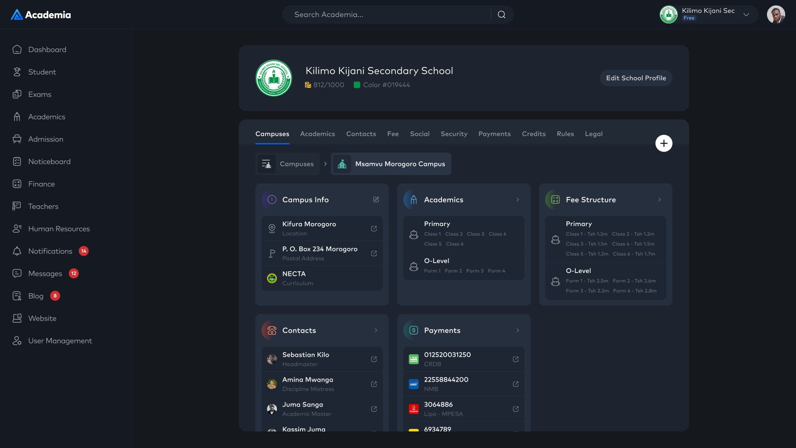Screen dimensions: 796x448
Task: Click the search magnifier icon
Action: [502, 15]
